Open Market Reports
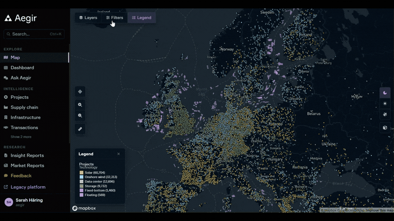394x221 pixels. coord(27,166)
